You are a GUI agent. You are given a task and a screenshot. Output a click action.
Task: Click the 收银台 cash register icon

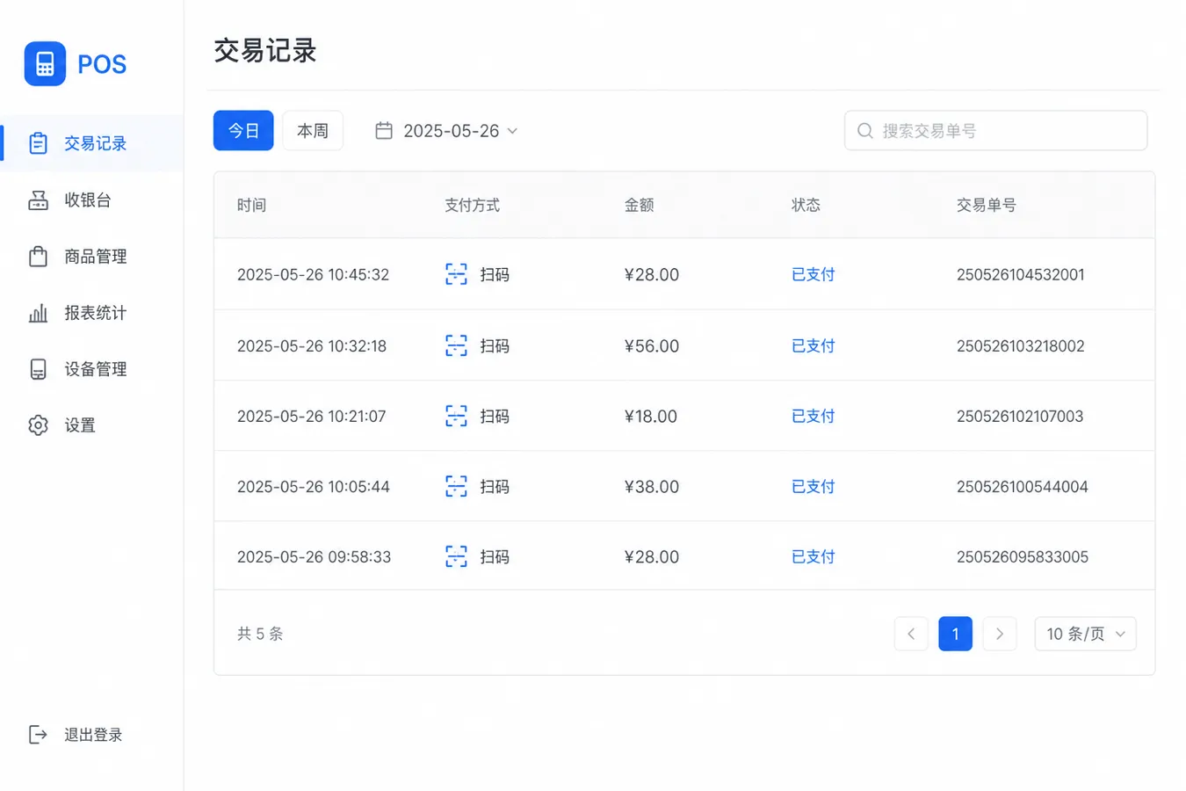[x=38, y=200]
